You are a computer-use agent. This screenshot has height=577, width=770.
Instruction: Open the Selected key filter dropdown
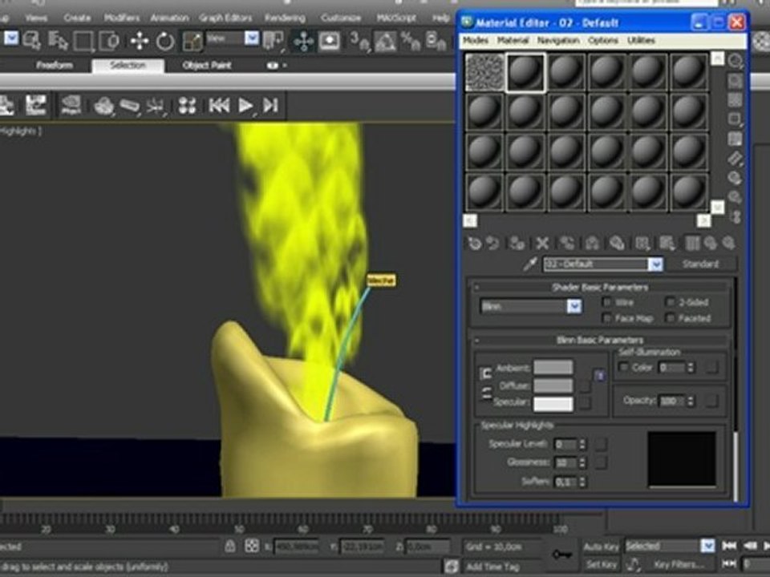707,545
